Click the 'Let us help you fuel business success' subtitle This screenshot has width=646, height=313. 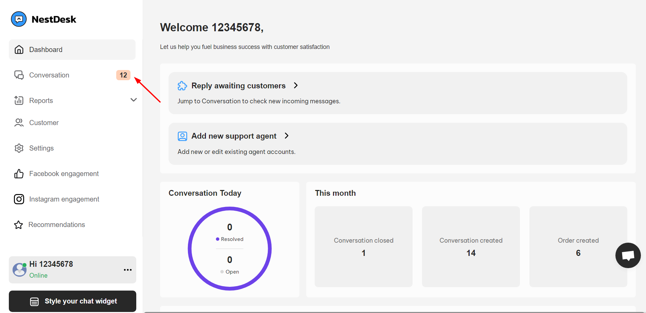[245, 47]
